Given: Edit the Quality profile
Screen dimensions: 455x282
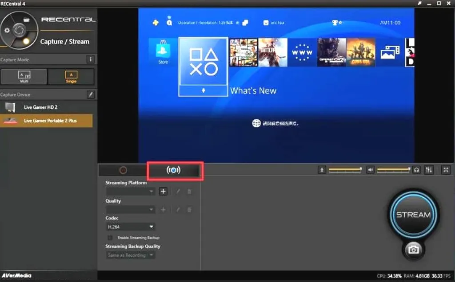Looking at the screenshot, I should tap(178, 209).
